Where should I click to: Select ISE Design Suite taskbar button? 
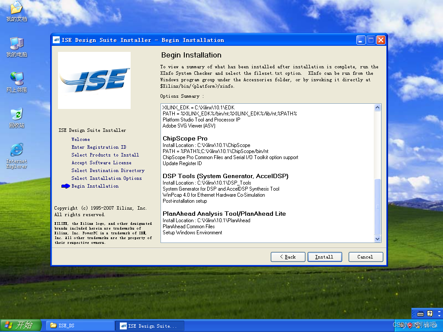click(150, 326)
